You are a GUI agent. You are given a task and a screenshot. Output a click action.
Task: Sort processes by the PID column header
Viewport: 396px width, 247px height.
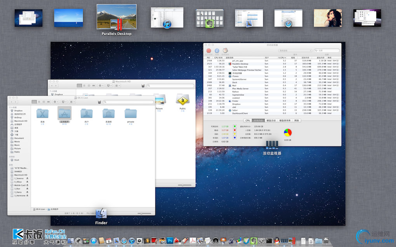208,58
